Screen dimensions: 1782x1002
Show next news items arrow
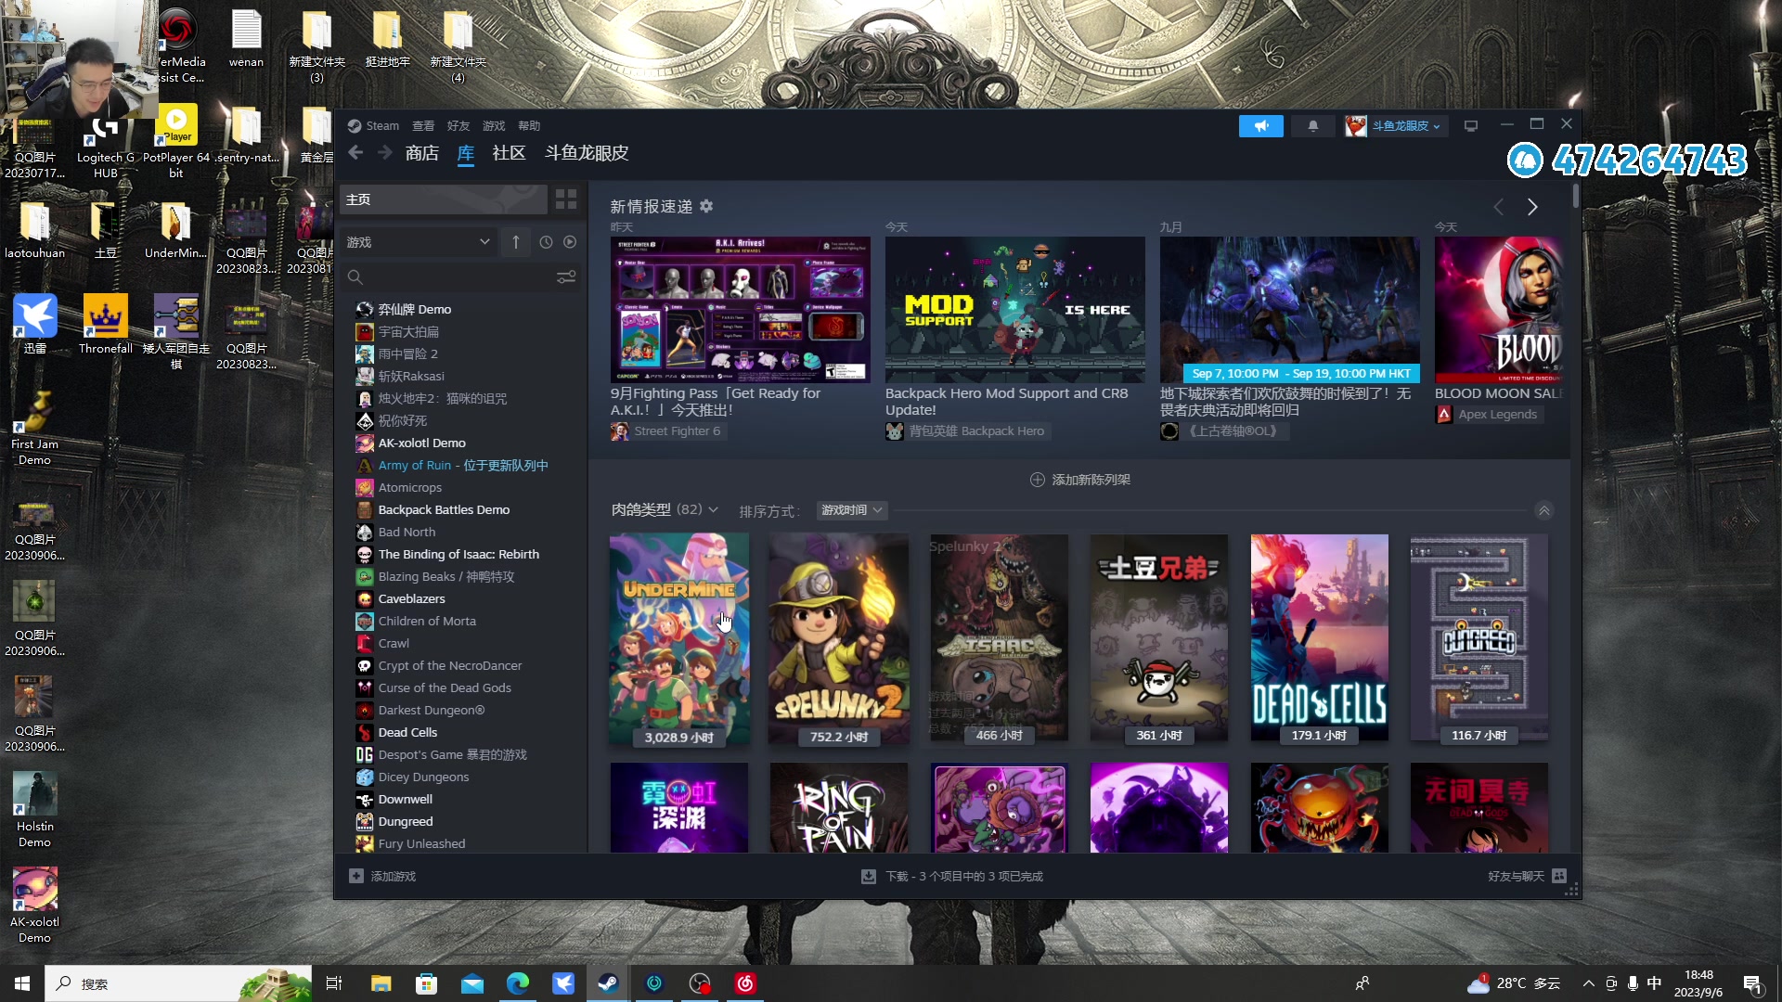(x=1532, y=207)
